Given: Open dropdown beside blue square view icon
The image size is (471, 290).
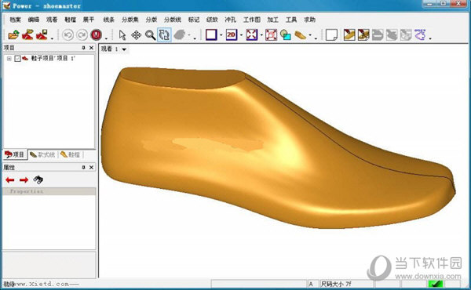Looking at the screenshot, I should (221, 35).
